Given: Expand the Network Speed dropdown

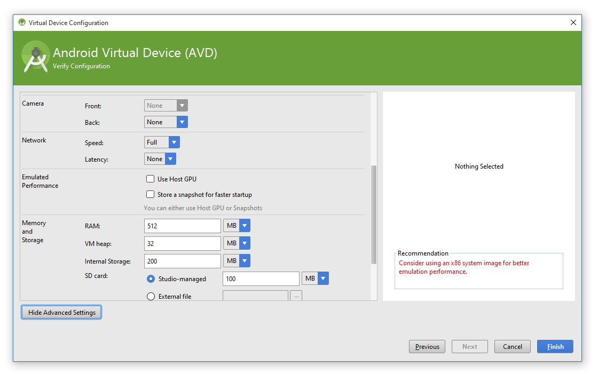Looking at the screenshot, I should (162, 142).
